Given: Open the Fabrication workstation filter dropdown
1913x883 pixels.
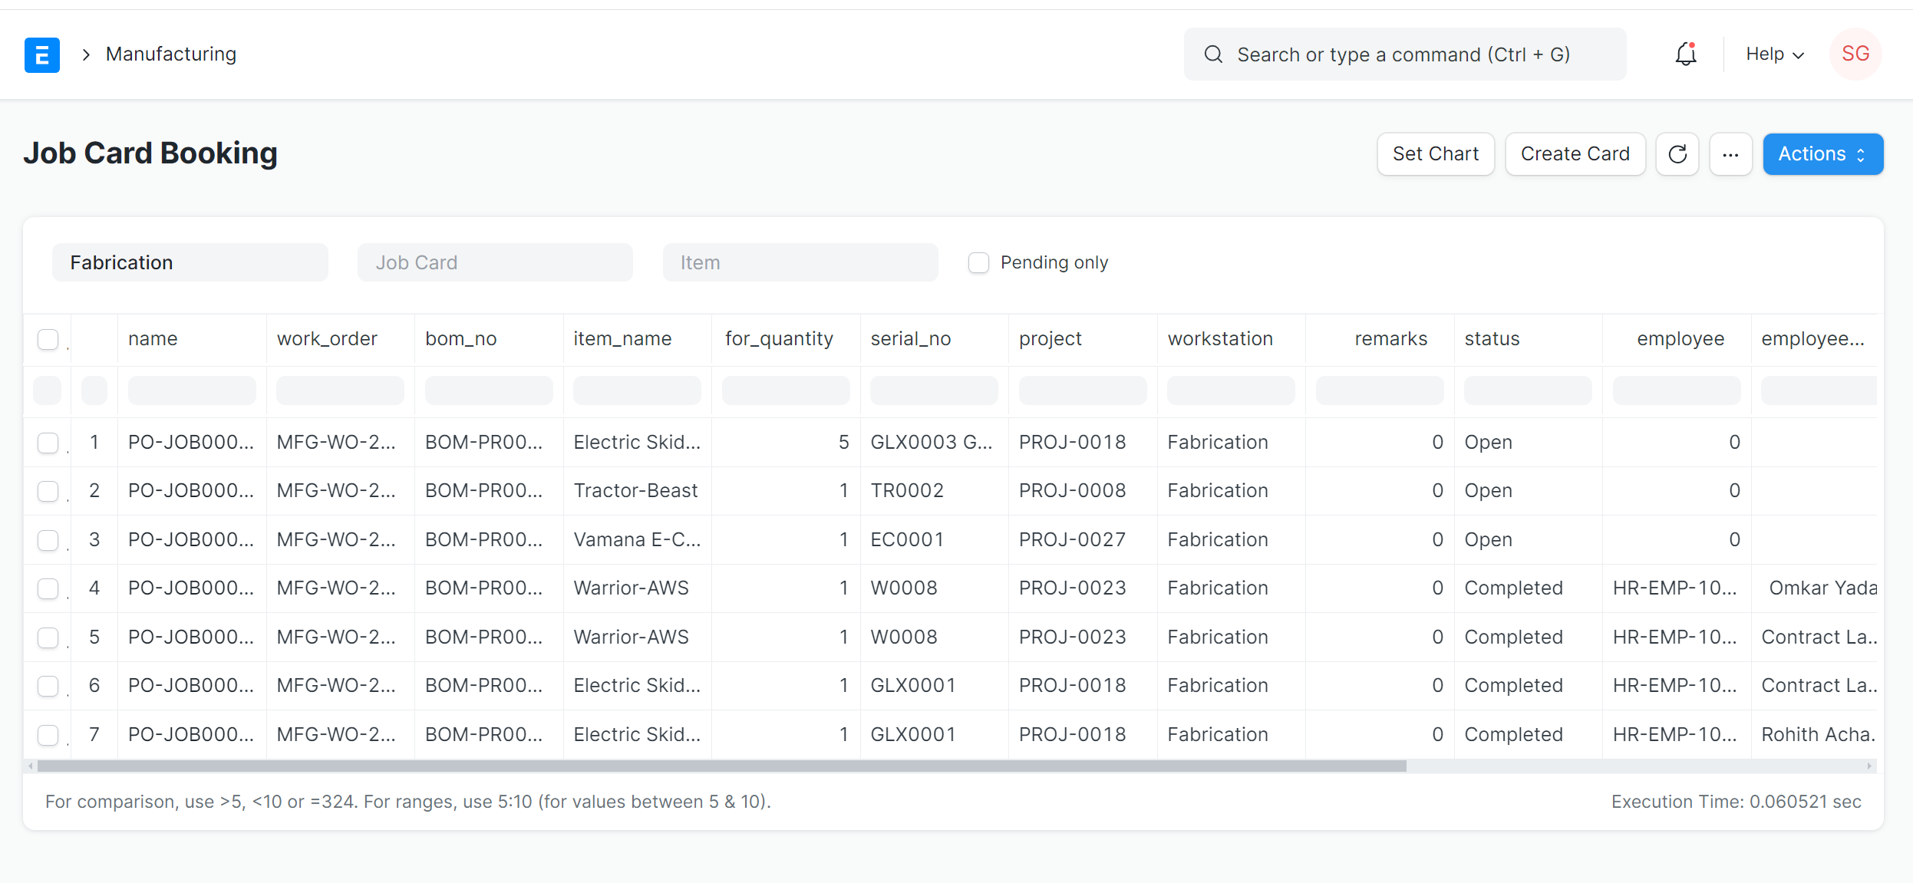Looking at the screenshot, I should (190, 263).
